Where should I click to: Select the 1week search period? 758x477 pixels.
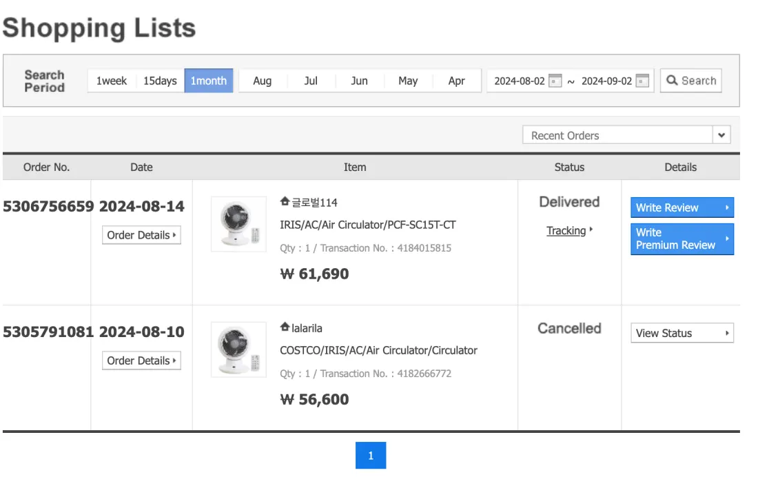[x=112, y=81]
